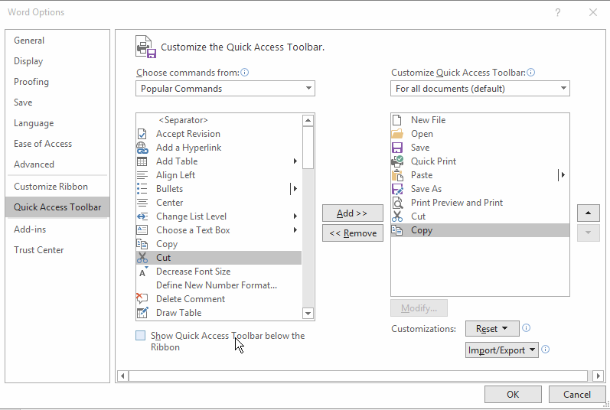The image size is (610, 410).
Task: Click the Save As icon in toolbar list
Action: 397,189
